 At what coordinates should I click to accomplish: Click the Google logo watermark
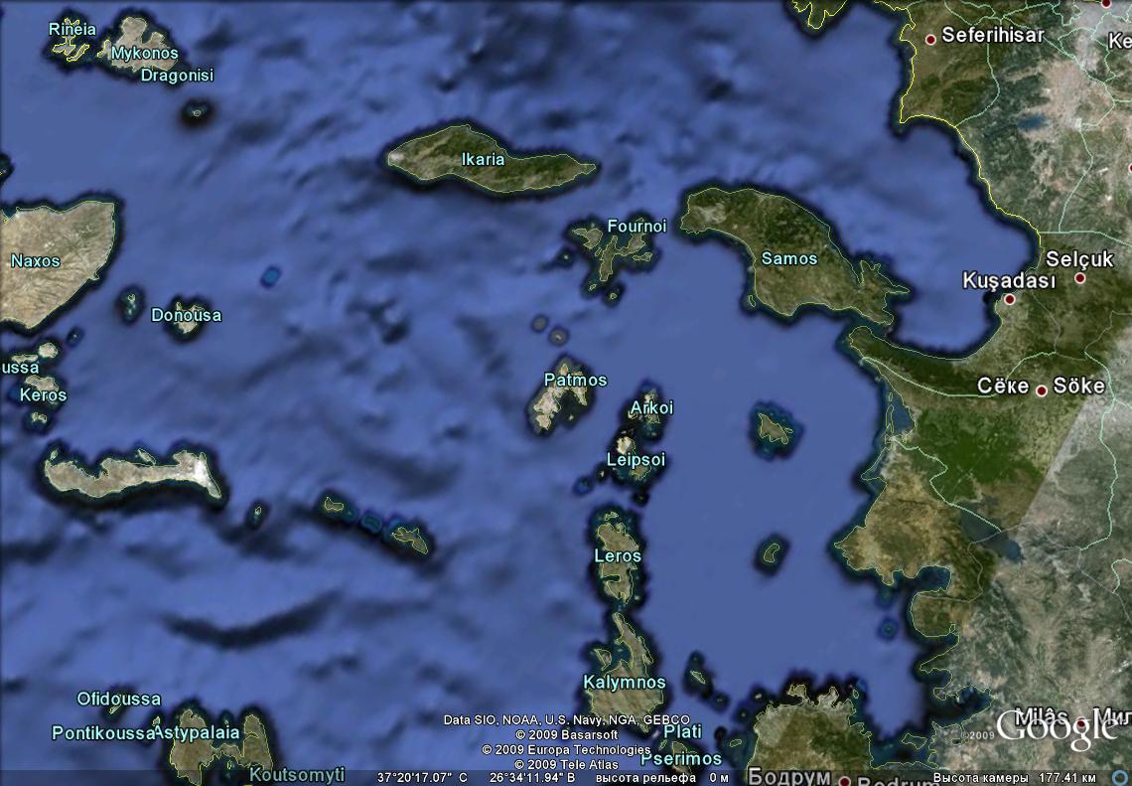[x=1056, y=728]
